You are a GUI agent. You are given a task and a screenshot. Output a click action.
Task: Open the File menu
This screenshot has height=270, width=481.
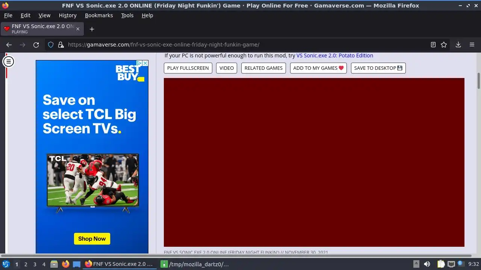pyautogui.click(x=8, y=15)
